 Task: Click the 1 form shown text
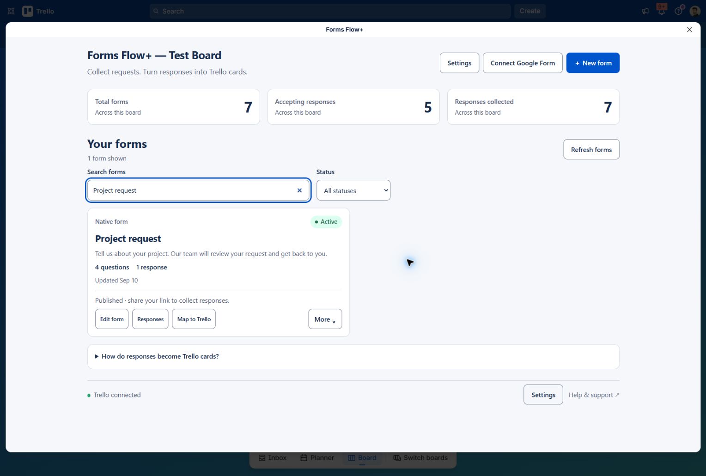pyautogui.click(x=107, y=158)
